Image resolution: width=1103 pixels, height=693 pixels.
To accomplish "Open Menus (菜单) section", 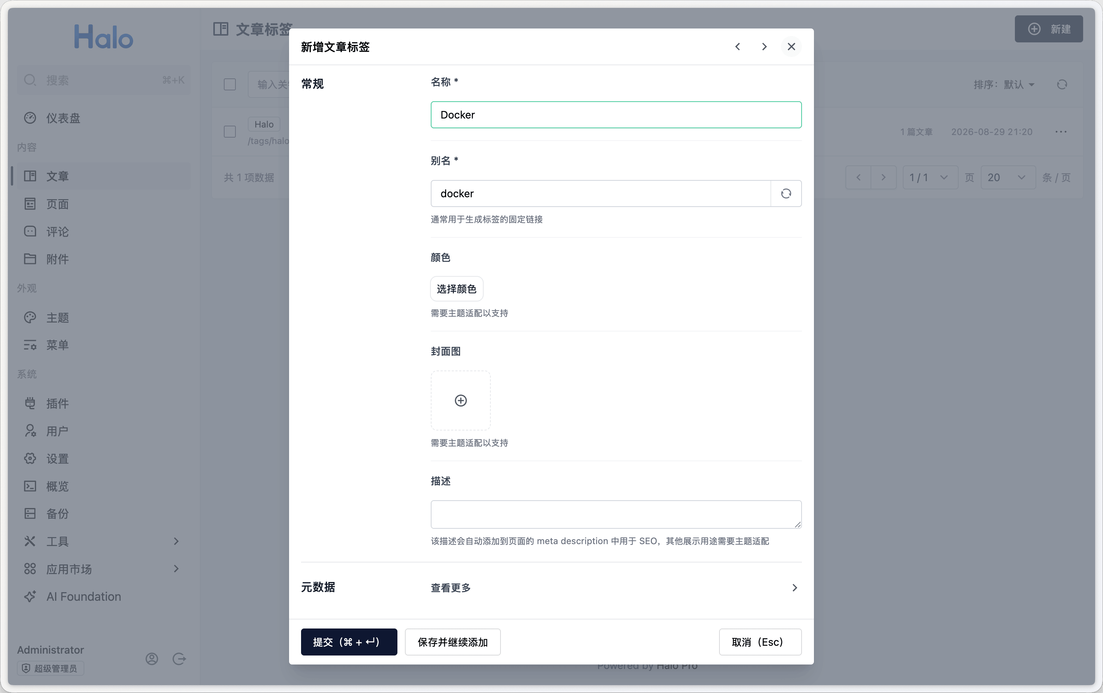I will coord(103,345).
